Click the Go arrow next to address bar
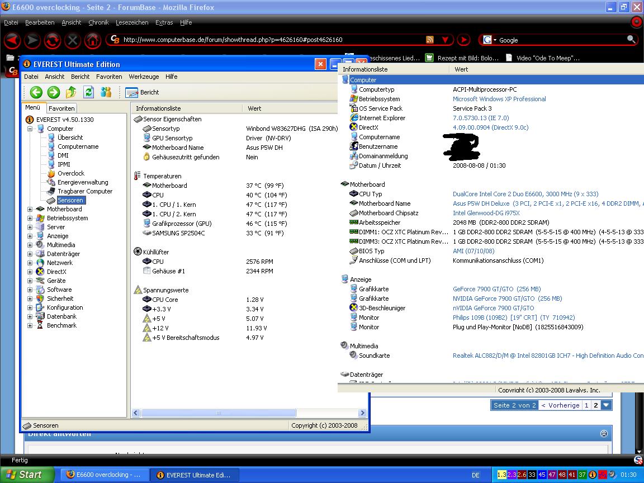 point(463,40)
